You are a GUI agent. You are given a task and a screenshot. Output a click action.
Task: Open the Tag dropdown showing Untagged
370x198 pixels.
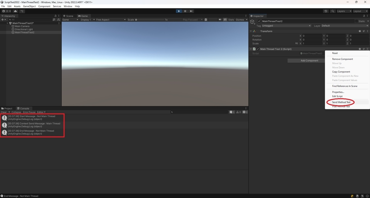(x=286, y=26)
